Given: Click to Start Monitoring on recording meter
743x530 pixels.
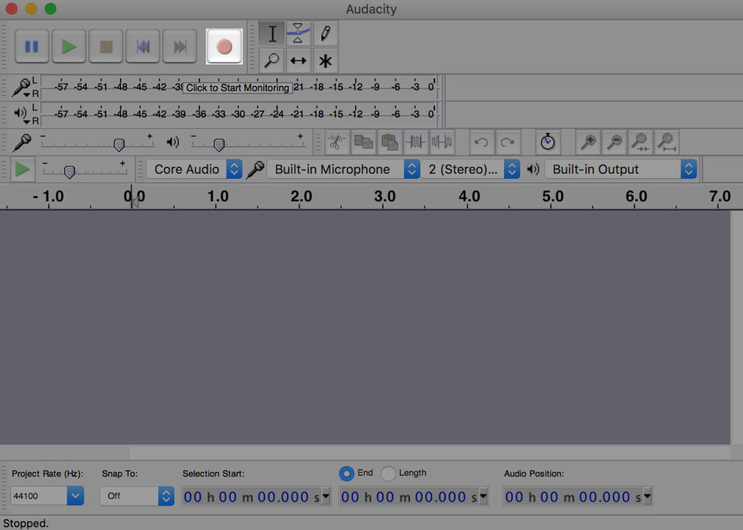Looking at the screenshot, I should (238, 87).
